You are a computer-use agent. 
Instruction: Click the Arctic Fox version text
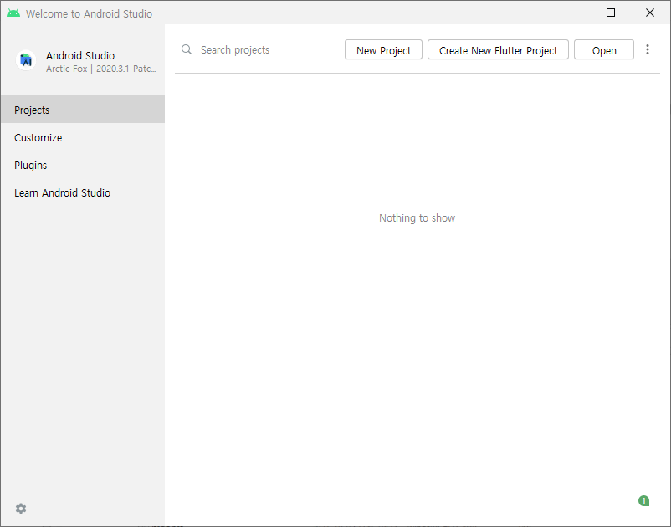tap(101, 69)
